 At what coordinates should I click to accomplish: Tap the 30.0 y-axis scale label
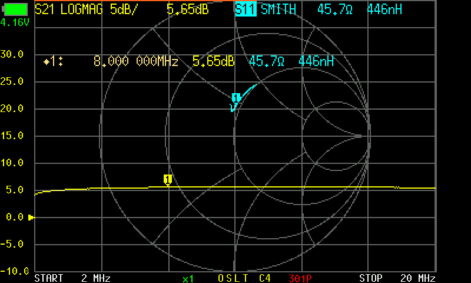[x=12, y=54]
